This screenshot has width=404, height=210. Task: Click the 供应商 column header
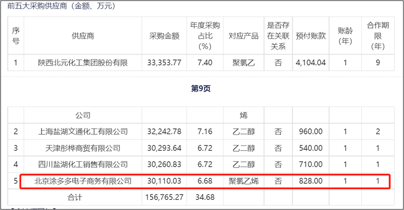pyautogui.click(x=83, y=36)
